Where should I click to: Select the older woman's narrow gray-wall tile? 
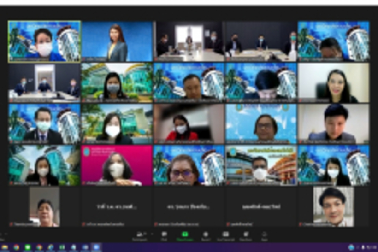pos(44,207)
